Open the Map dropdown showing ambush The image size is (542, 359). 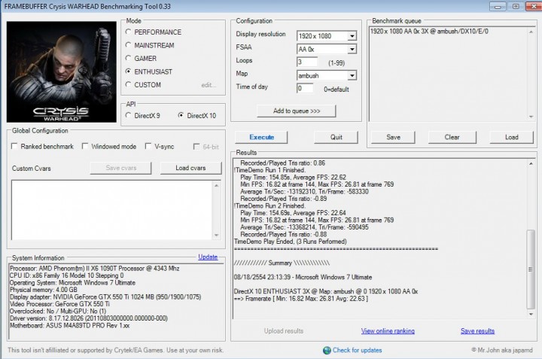[352, 75]
